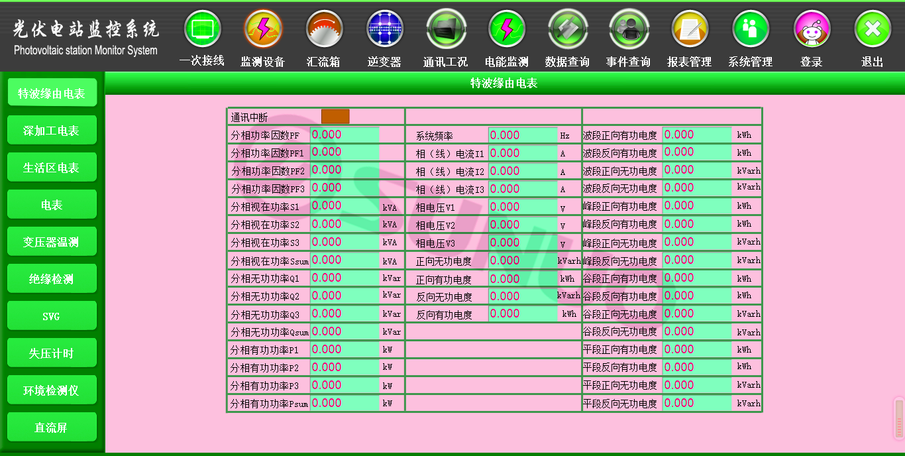Open the 数据查询 data query icon
The image size is (905, 456).
point(568,30)
